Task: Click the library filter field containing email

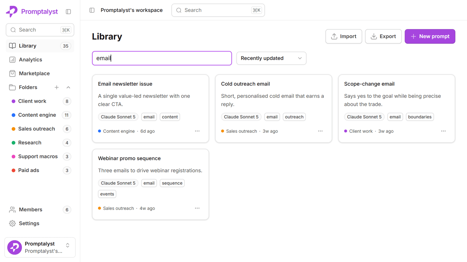Action: coord(162,58)
